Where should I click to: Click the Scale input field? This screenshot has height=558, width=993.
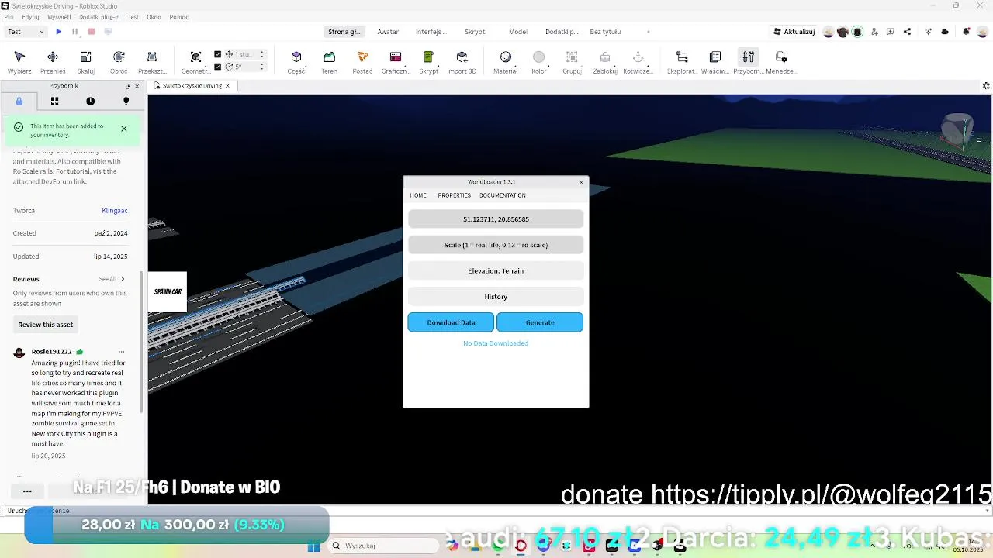496,245
